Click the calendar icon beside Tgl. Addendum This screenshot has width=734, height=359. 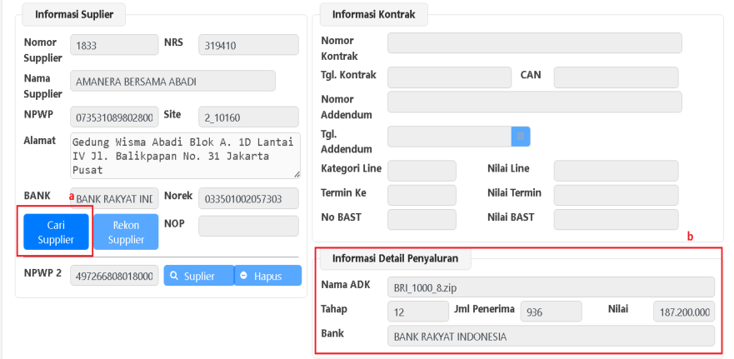pyautogui.click(x=521, y=135)
